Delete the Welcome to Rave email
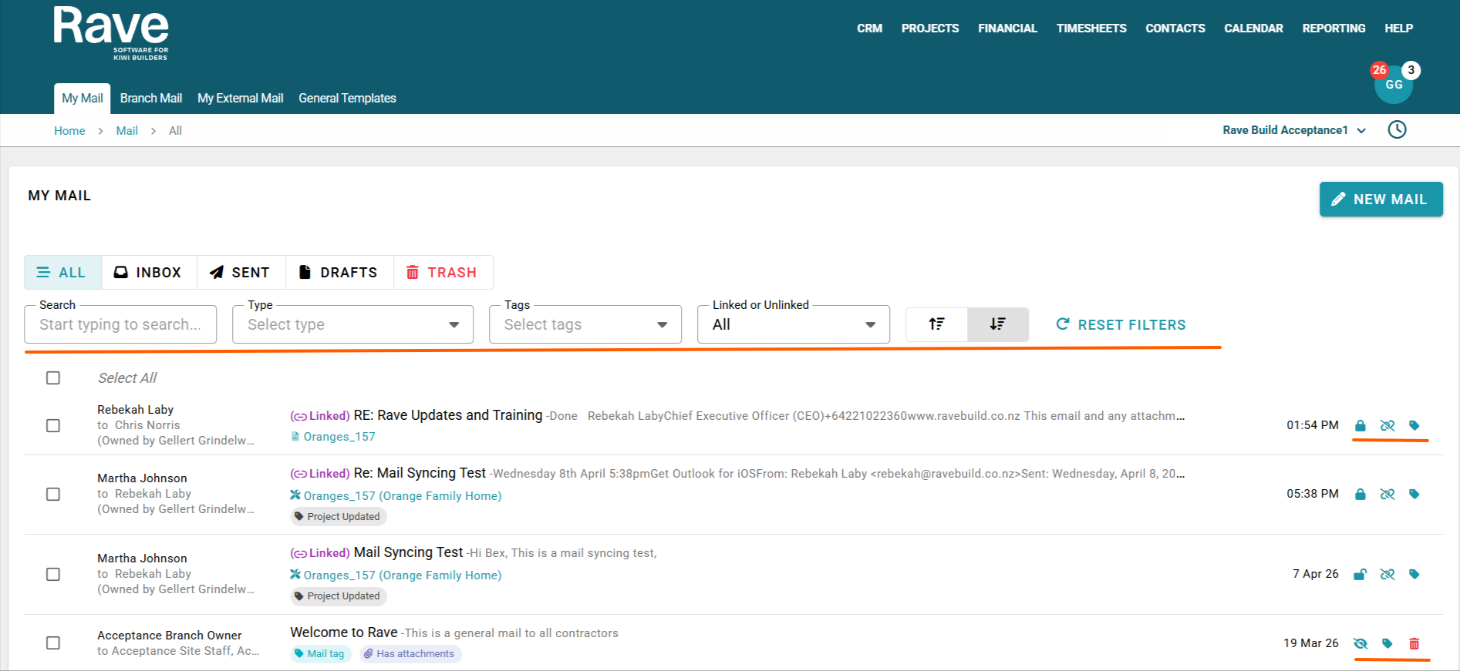The image size is (1460, 671). click(1414, 643)
